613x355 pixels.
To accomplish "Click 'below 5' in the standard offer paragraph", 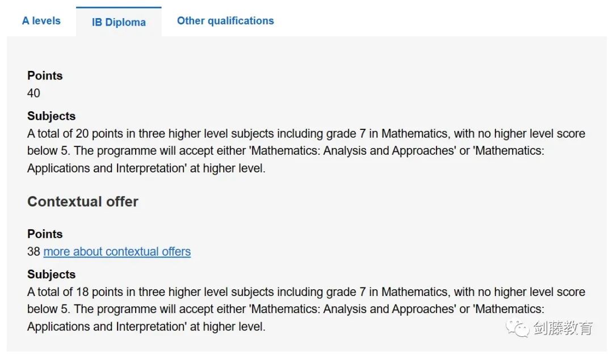I will tap(48, 151).
